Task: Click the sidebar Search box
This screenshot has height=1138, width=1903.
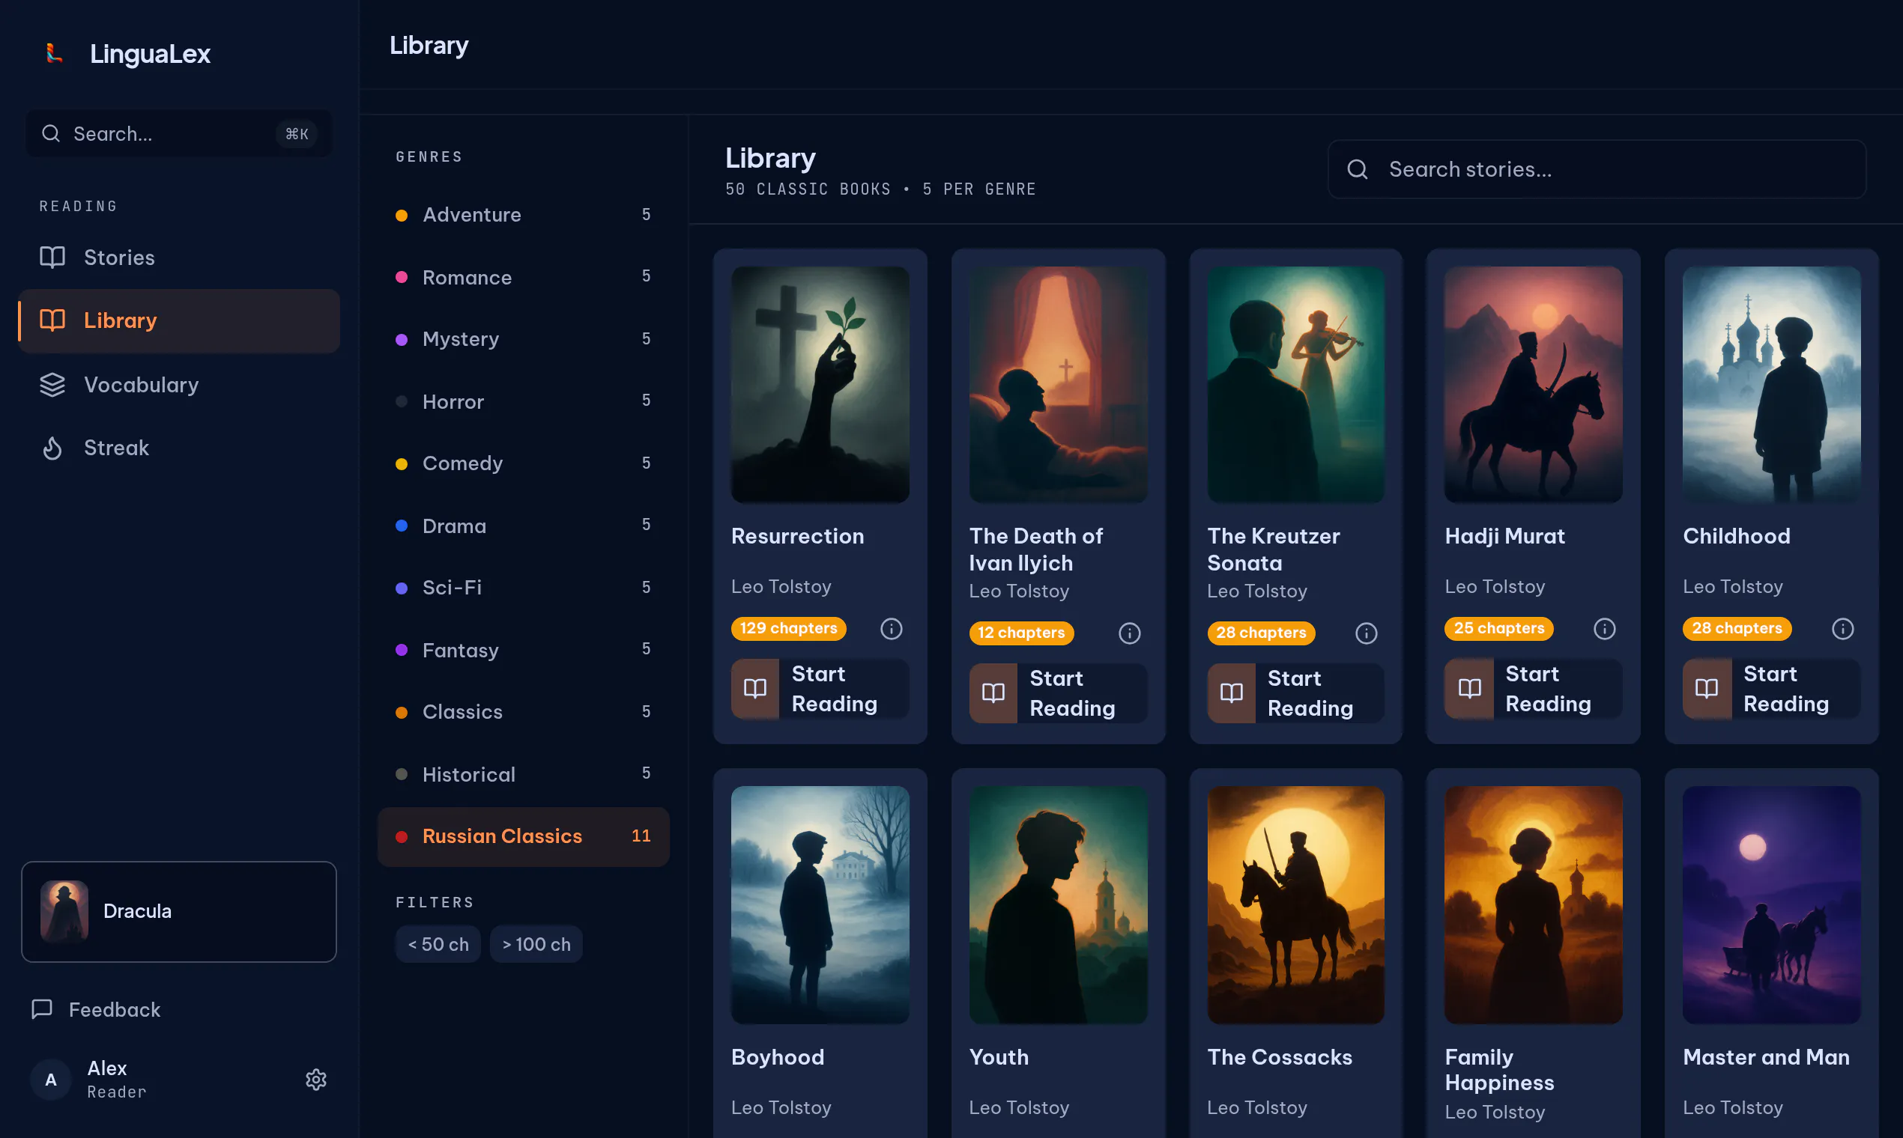Action: (179, 133)
